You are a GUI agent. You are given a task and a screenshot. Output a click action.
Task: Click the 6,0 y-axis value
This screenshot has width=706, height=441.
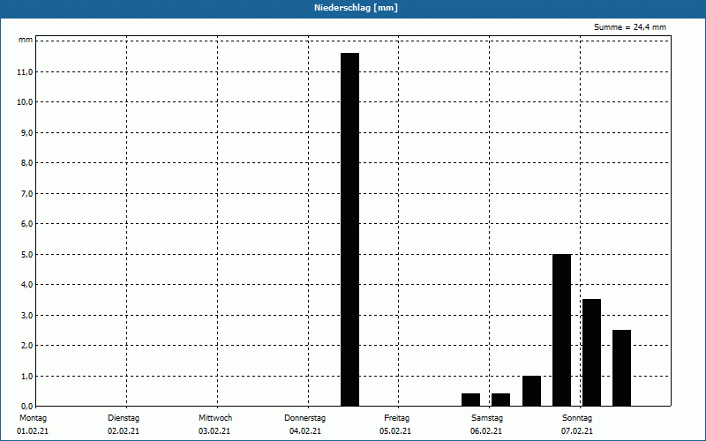pyautogui.click(x=26, y=224)
